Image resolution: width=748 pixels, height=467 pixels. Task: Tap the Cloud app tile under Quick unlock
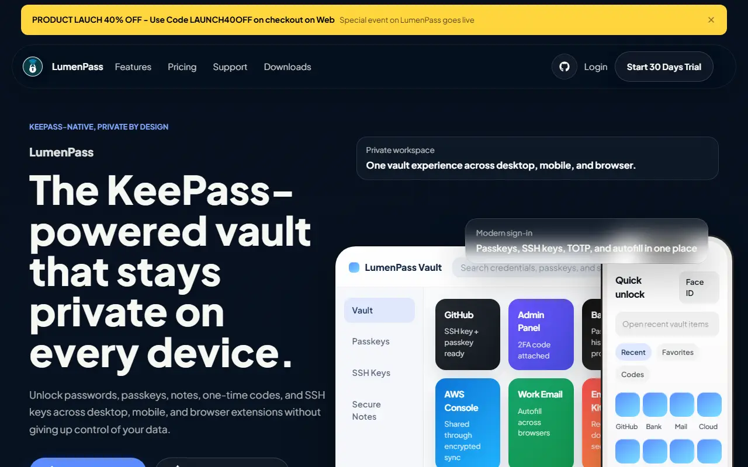click(x=709, y=405)
